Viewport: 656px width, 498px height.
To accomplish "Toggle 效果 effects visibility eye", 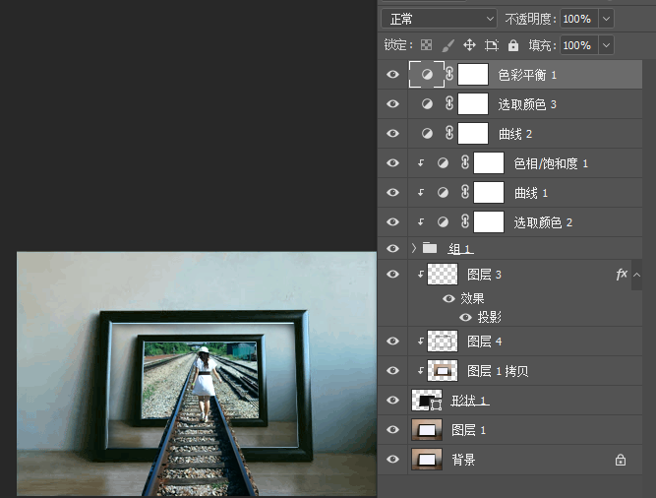I will (x=448, y=298).
